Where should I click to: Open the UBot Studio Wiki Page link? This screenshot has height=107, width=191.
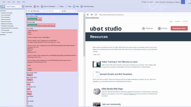pos(112,89)
